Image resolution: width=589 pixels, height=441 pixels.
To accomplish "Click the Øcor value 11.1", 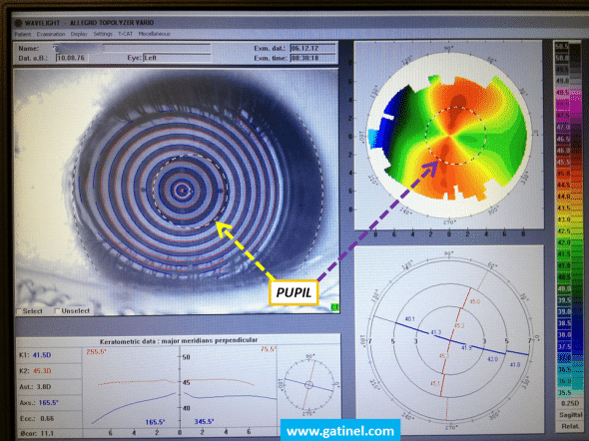I will 47,433.
